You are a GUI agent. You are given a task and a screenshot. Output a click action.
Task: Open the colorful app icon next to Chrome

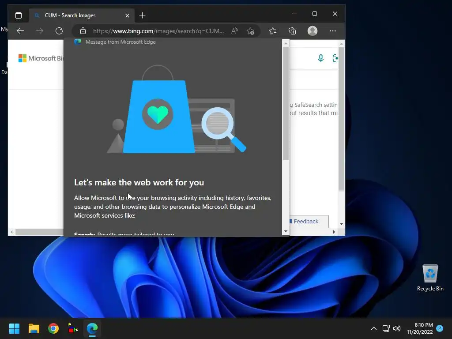tap(73, 328)
